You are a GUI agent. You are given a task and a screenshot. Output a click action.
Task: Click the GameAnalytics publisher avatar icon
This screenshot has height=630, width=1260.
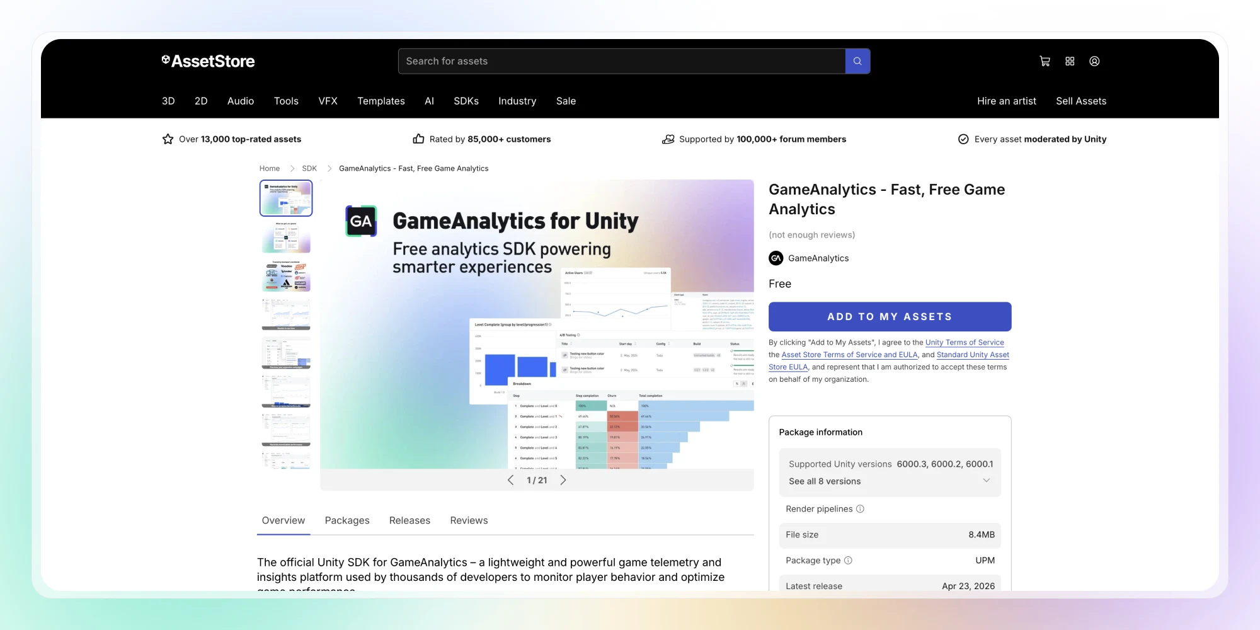(776, 258)
